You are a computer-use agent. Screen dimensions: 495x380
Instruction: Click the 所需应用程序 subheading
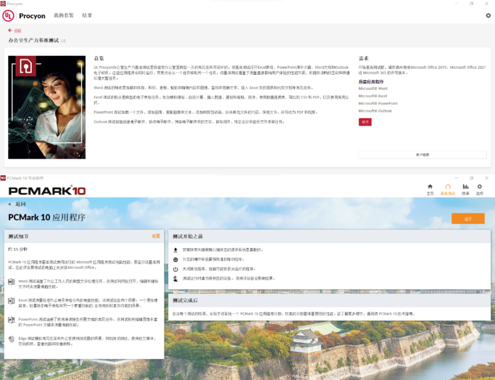(371, 82)
